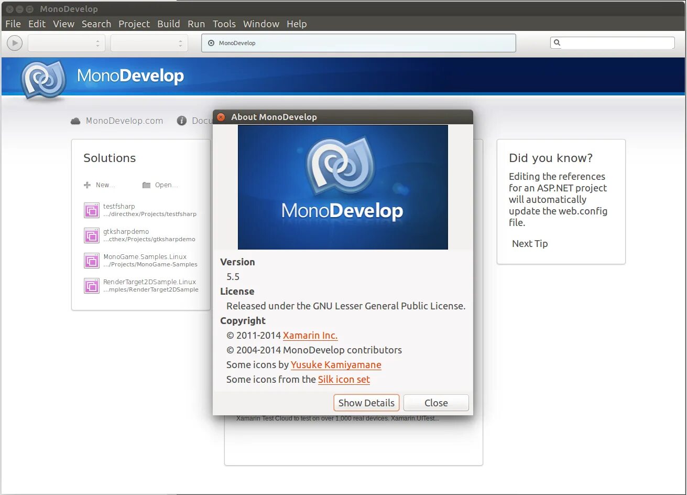The image size is (687, 495).
Task: Open the Tools menu
Action: [x=224, y=24]
